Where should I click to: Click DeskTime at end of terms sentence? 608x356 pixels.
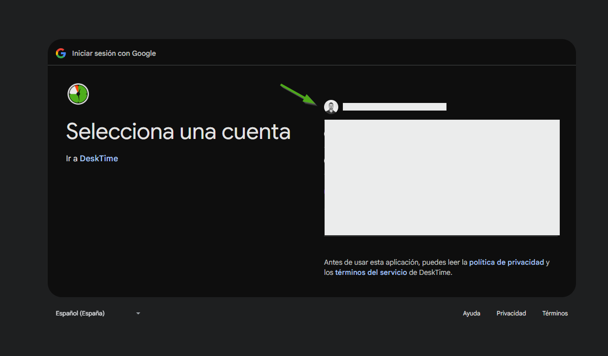pos(435,272)
